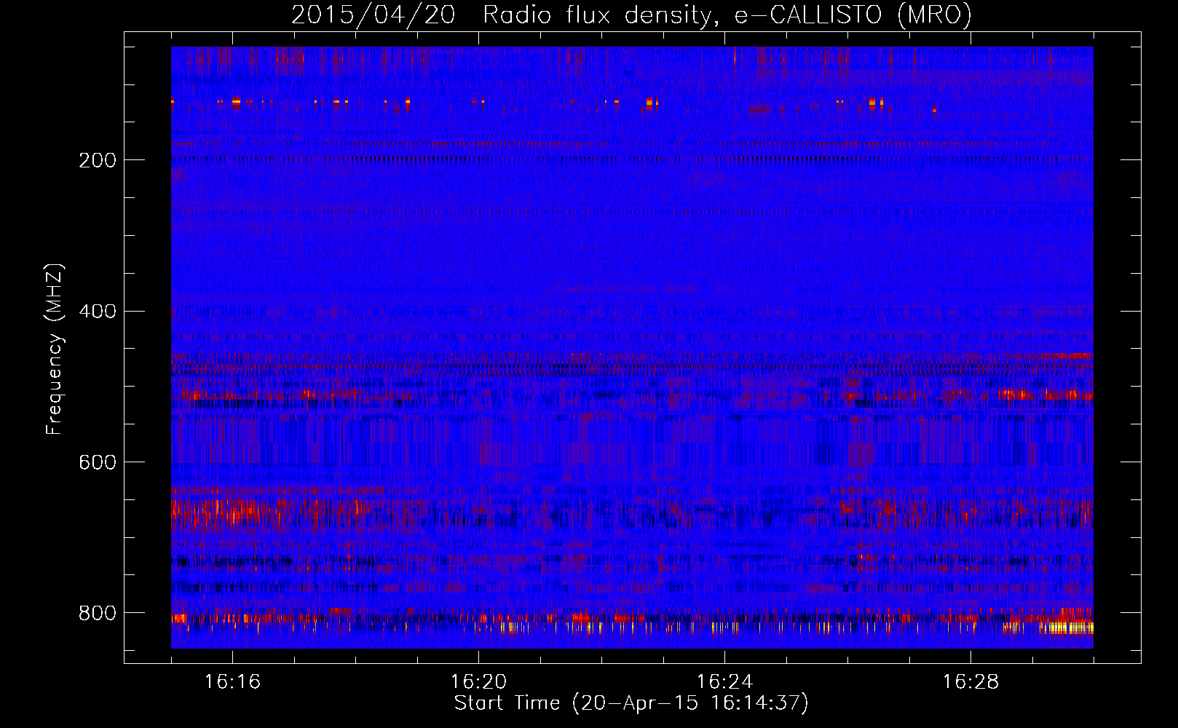Click the plot title "Radio flux density, e-CALLISTO (MRO)"
This screenshot has height=728, width=1178.
(x=727, y=15)
